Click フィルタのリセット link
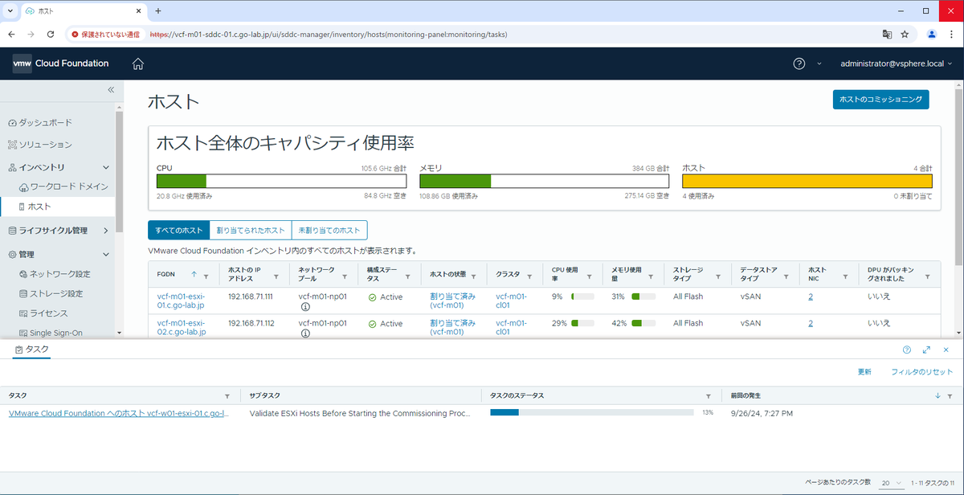 (x=921, y=372)
